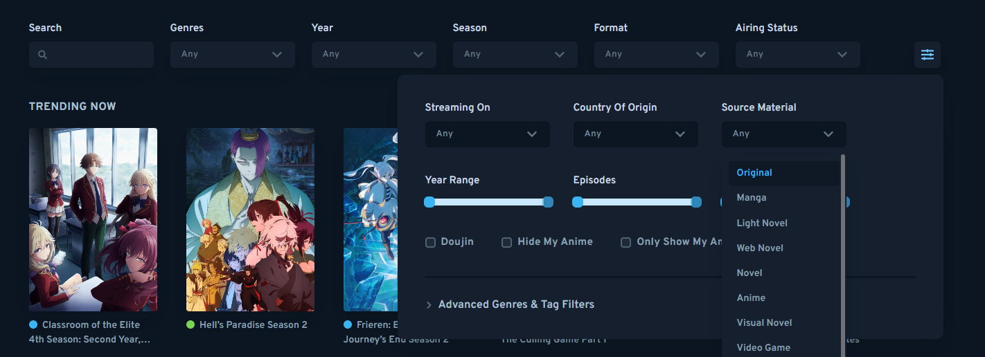The width and height of the screenshot is (985, 357).
Task: Select Web Novel source option
Action: point(784,248)
